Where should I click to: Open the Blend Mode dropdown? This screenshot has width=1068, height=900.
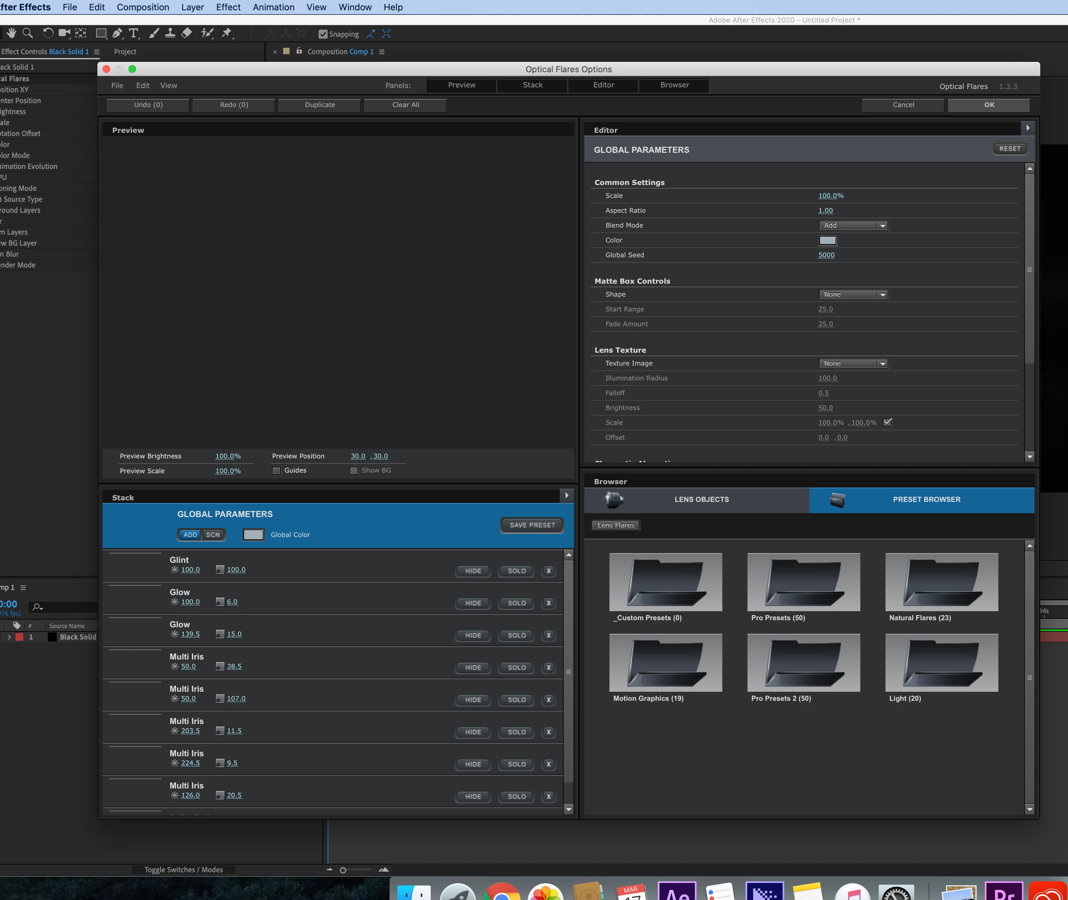click(853, 226)
